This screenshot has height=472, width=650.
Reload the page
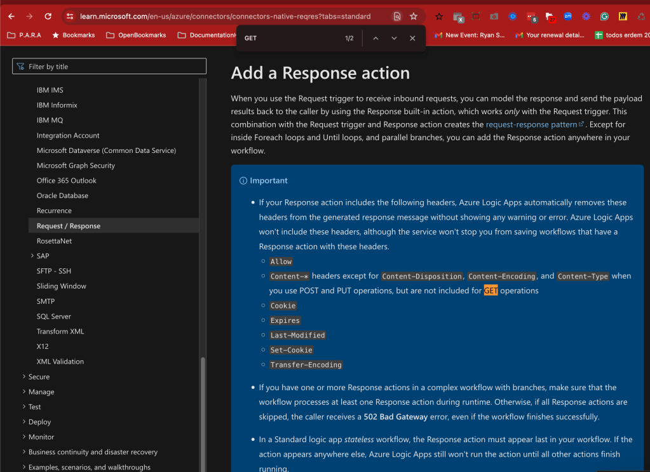pyautogui.click(x=48, y=16)
